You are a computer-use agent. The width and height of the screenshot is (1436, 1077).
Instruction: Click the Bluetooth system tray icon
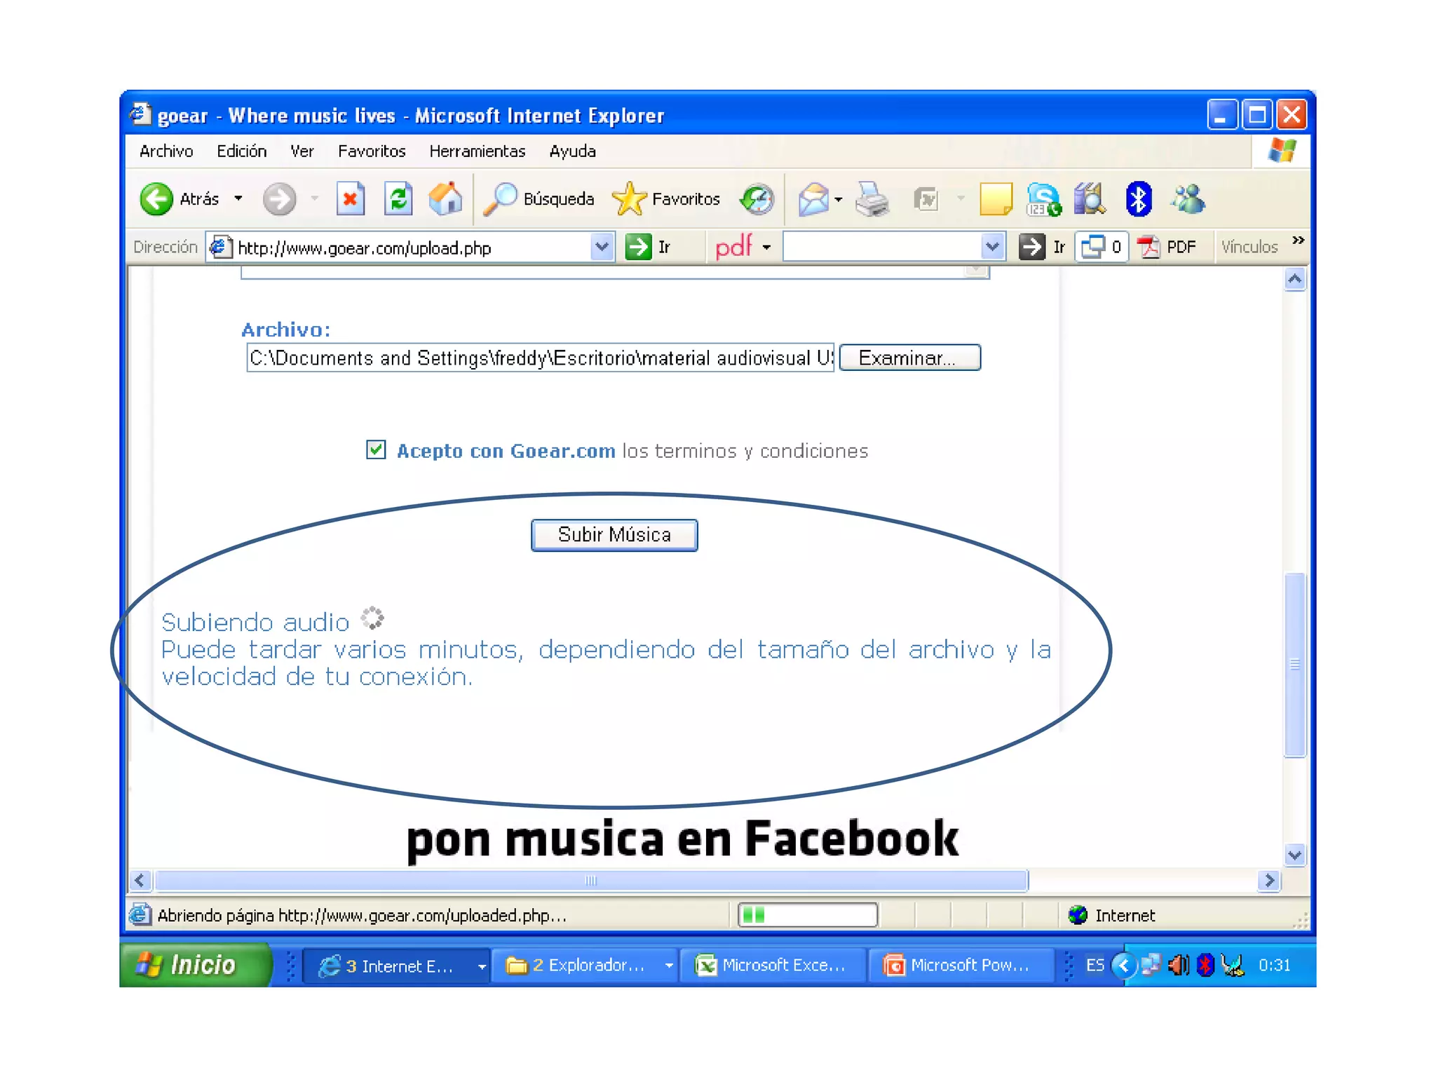pos(1205,966)
